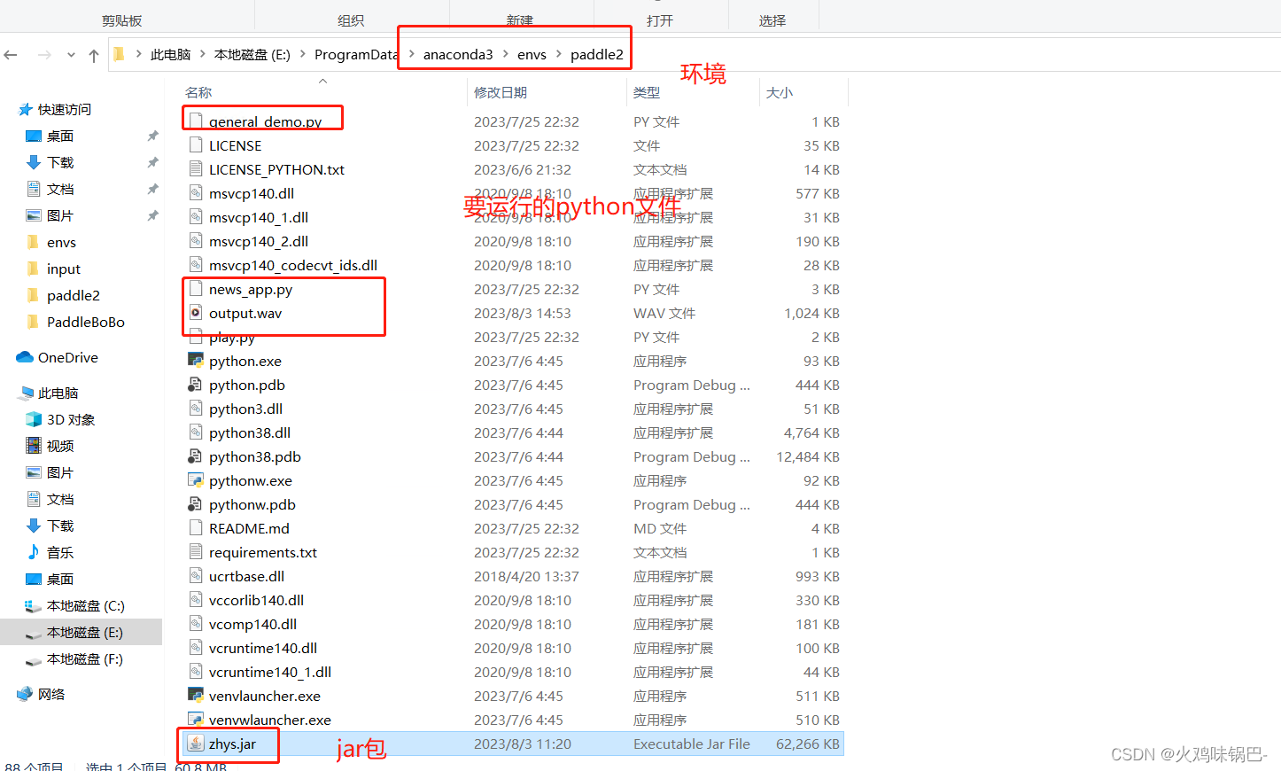Select 此电脑 in the address breadcrumb
1281x771 pixels.
pyautogui.click(x=170, y=54)
